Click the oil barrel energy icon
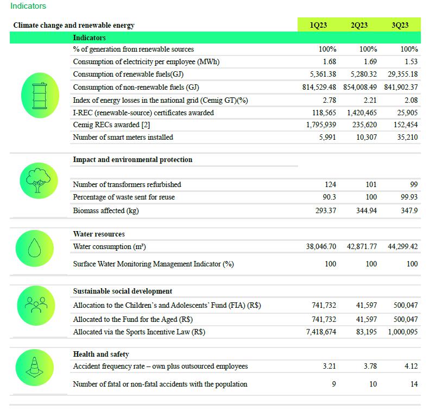This screenshot has width=435, height=410. [40, 96]
